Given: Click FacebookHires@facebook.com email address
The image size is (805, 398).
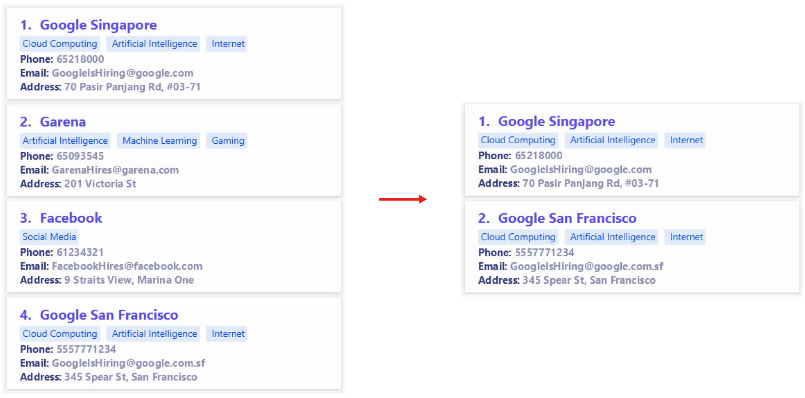Looking at the screenshot, I should [x=127, y=266].
